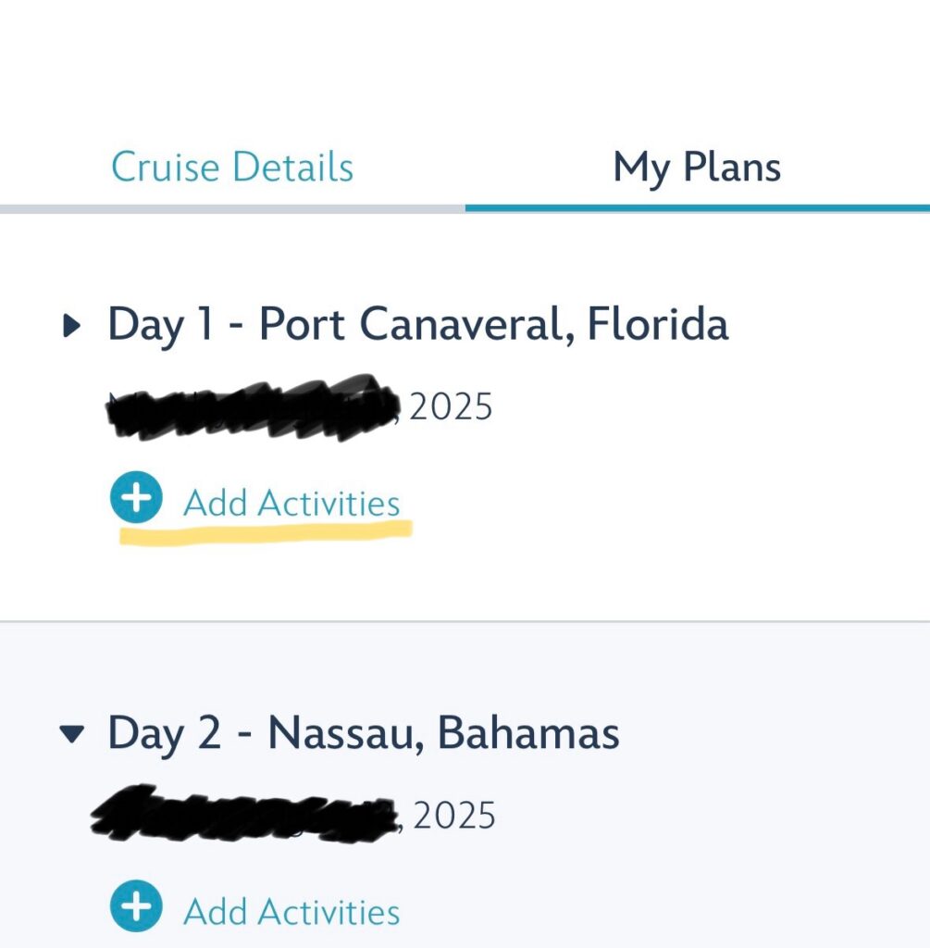Click the gray tab bar under Cruise Details
930x948 pixels.
[232, 209]
